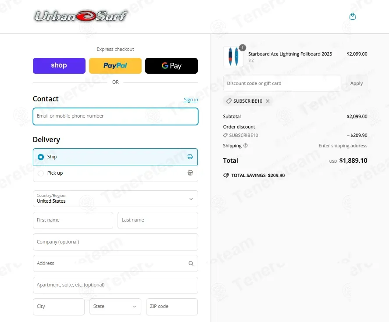This screenshot has height=322, width=389.
Task: Remove the SUBSCRIBE10 discount code tag
Action: click(x=268, y=101)
